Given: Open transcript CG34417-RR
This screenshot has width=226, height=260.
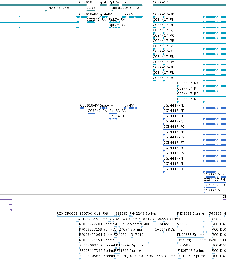Looking at the screenshot, I should pos(164,41).
